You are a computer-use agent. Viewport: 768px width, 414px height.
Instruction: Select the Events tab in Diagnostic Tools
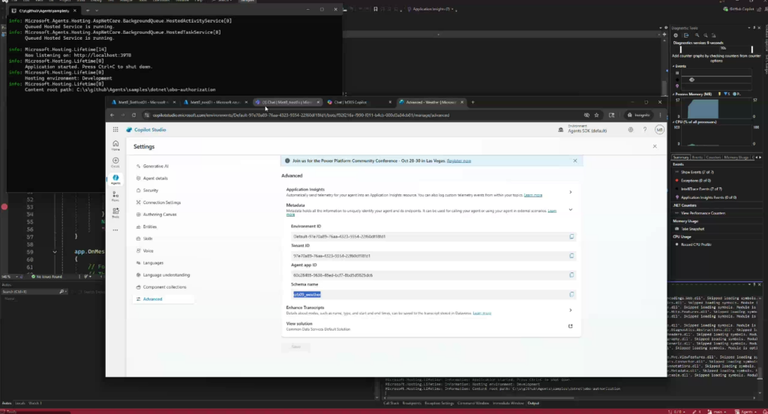697,157
